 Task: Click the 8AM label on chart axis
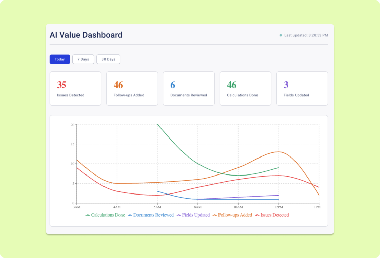pos(197,207)
